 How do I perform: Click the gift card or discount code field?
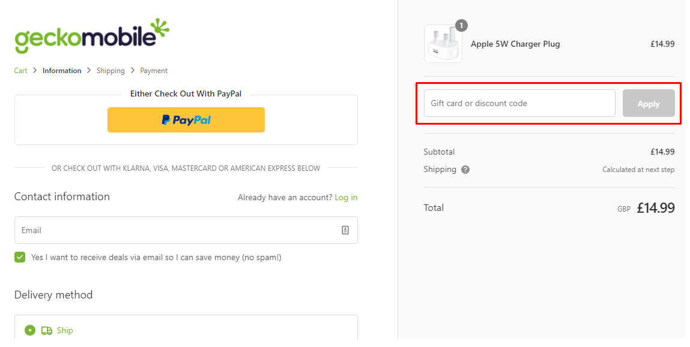pos(519,103)
